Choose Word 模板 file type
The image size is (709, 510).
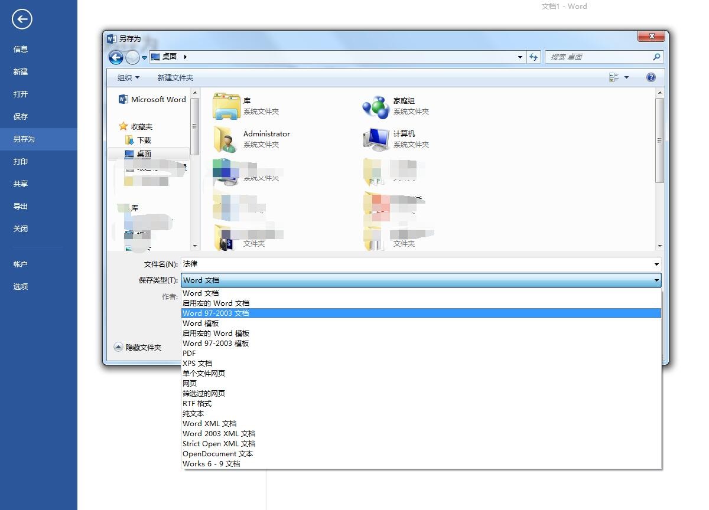tap(421, 323)
